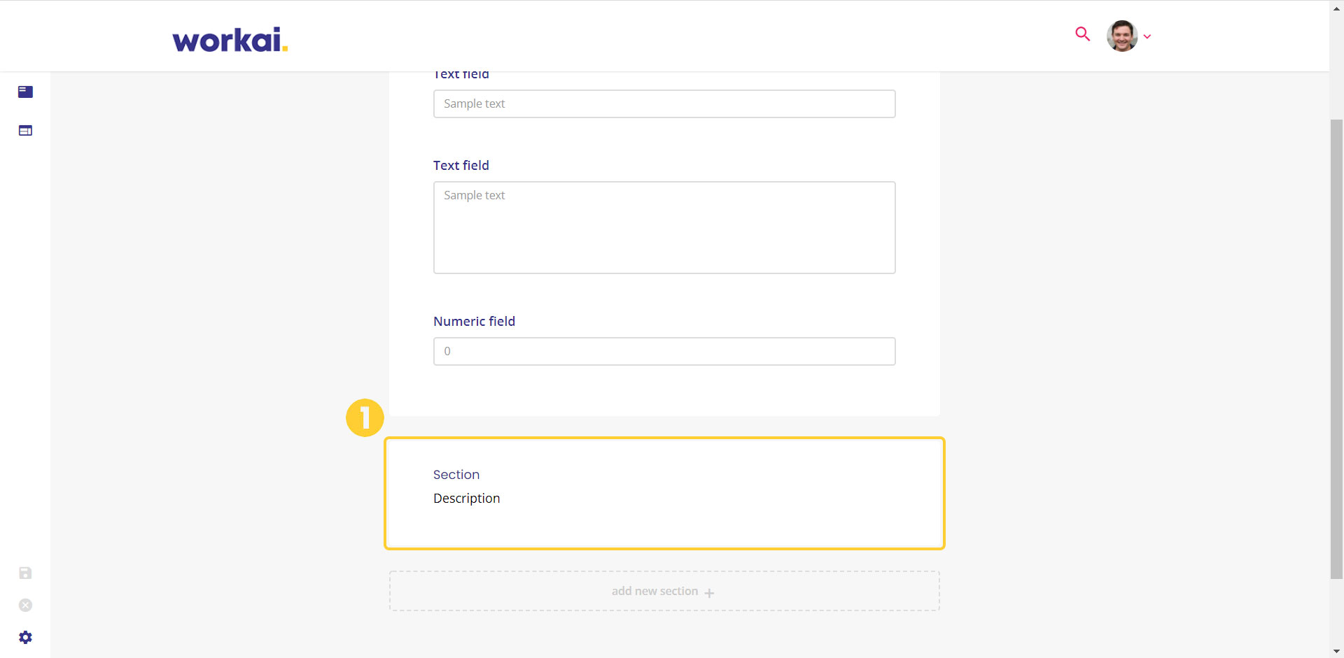Click the vertical scrollbar thumb

pos(1336,349)
